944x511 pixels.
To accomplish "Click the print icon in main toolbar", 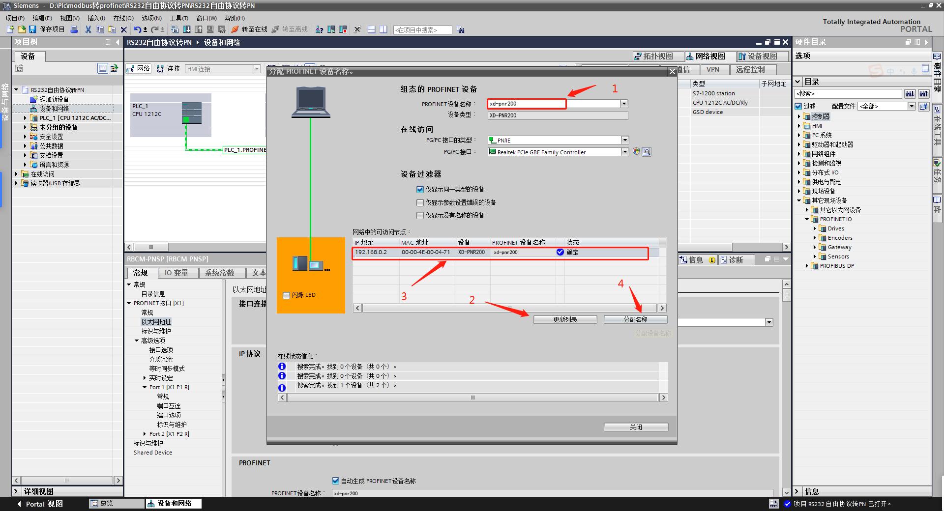I will 74,29.
